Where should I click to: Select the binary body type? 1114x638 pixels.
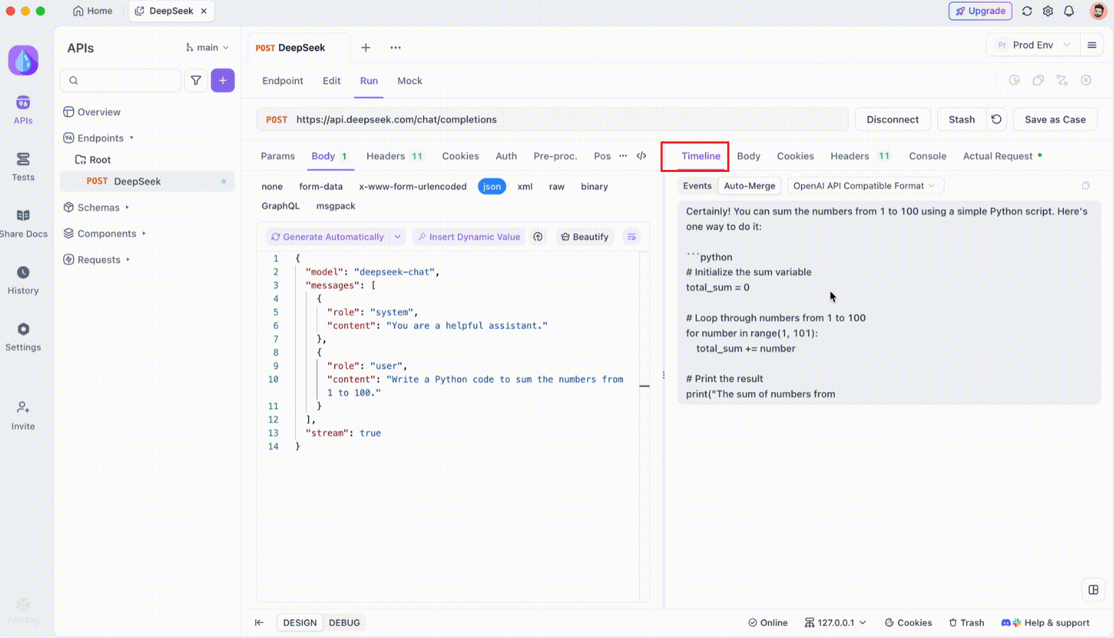(595, 186)
